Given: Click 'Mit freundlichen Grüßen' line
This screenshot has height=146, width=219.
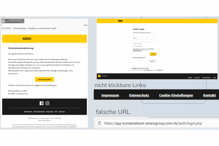Looking at the screenshot, I should tap(18, 91).
